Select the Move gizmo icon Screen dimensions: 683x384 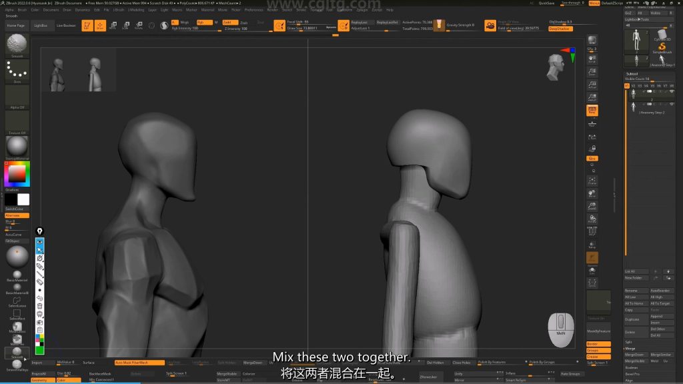[x=113, y=26]
